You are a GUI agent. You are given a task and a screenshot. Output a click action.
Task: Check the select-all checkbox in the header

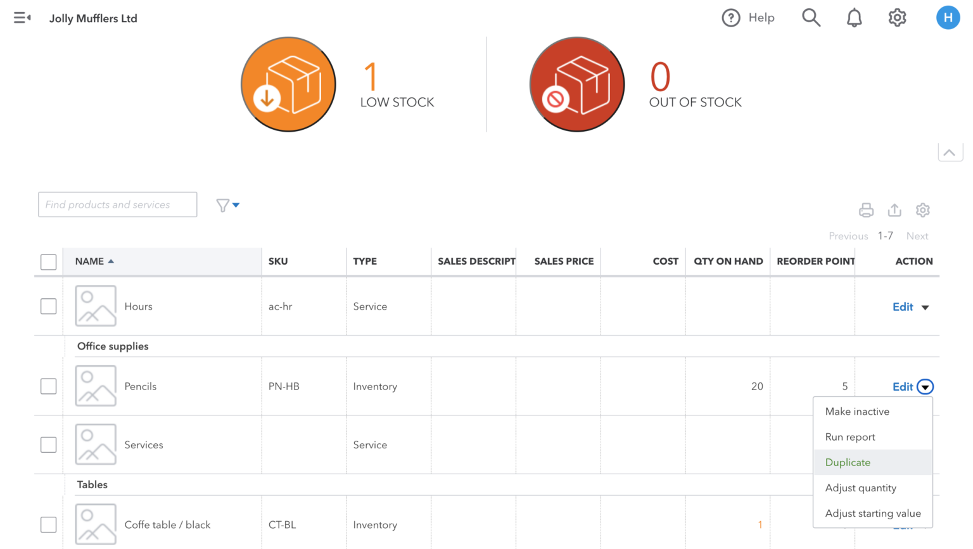tap(48, 262)
